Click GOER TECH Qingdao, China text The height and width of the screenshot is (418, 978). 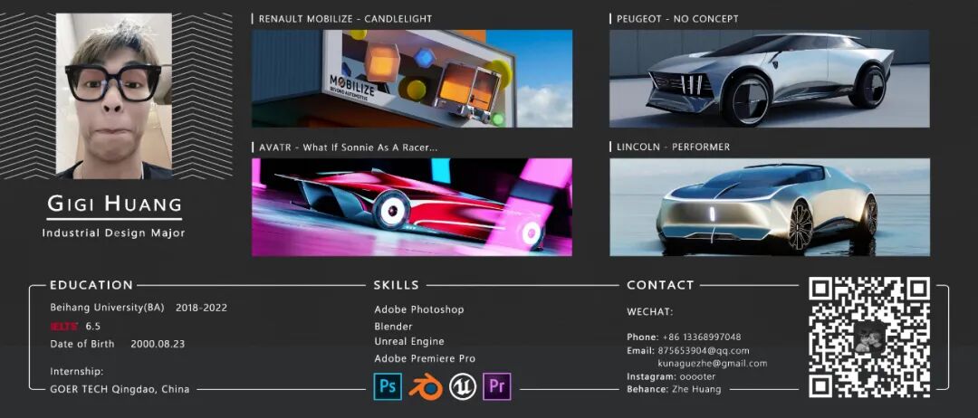pyautogui.click(x=120, y=389)
